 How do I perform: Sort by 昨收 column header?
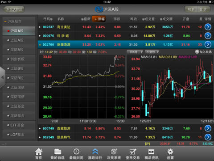pyautogui.click(x=133, y=19)
